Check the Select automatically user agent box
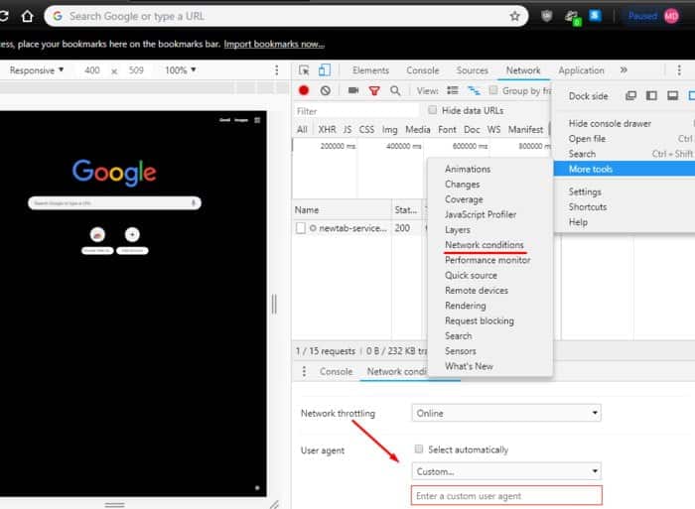This screenshot has height=509, width=695. pos(418,449)
